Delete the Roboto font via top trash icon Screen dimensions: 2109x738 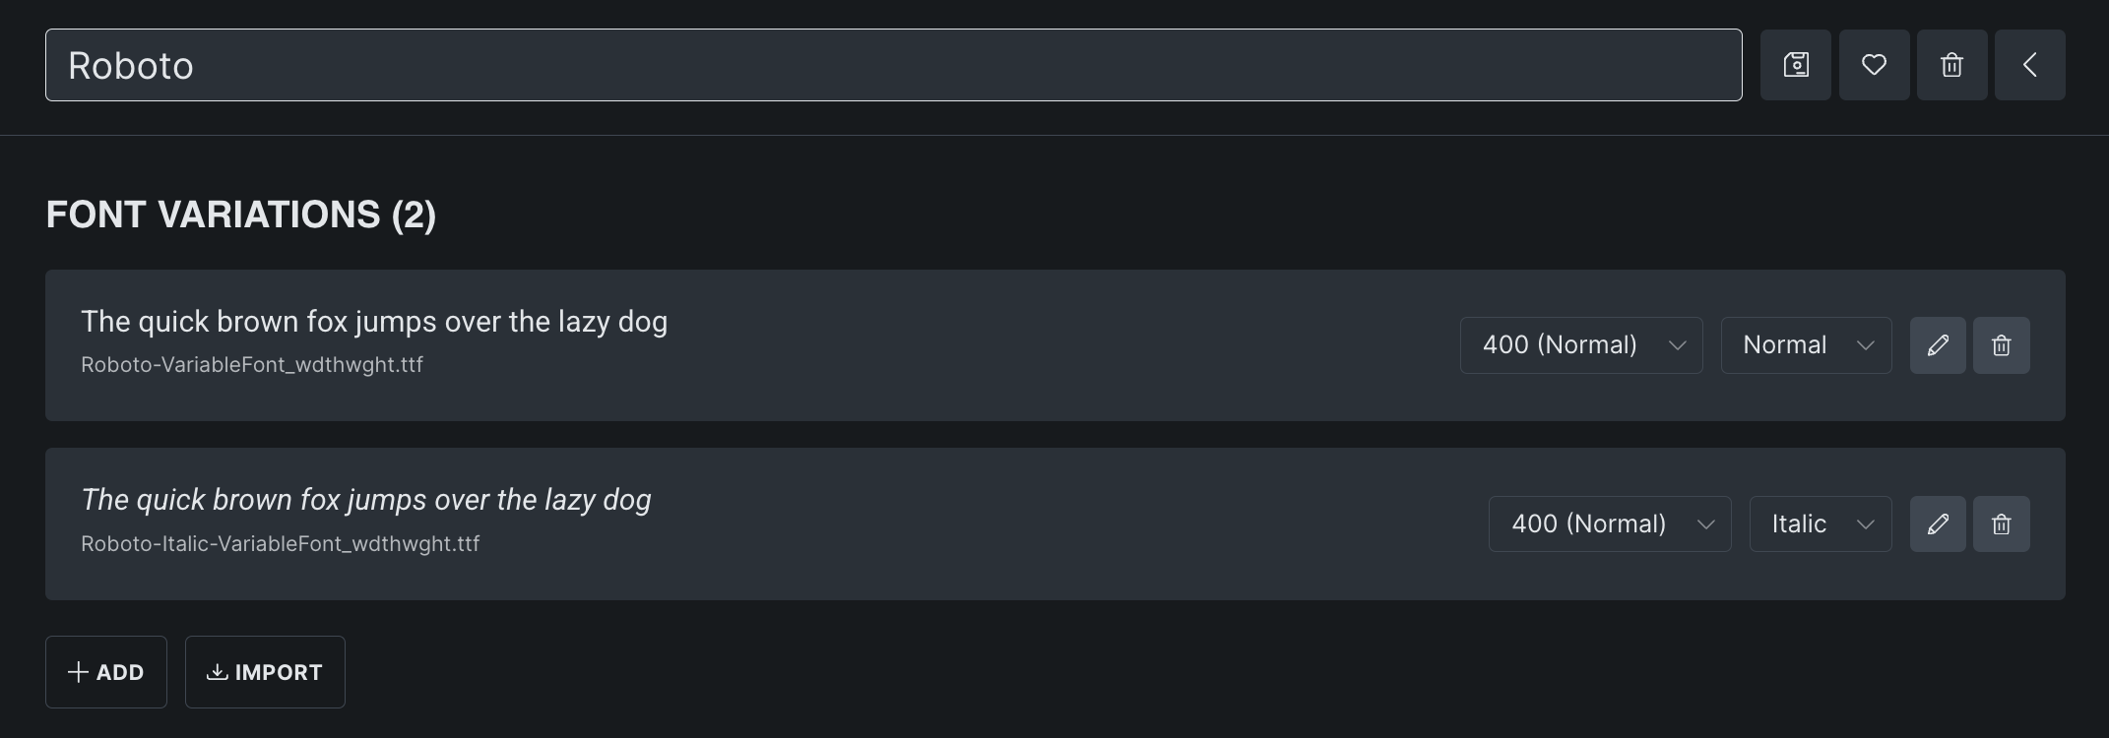[1951, 65]
